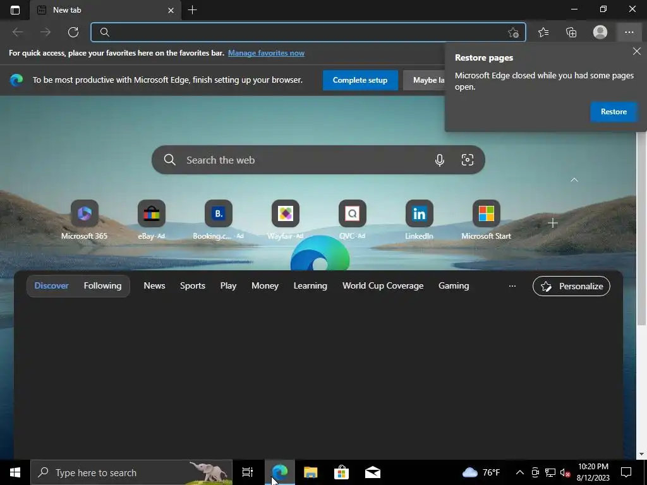This screenshot has width=647, height=485.
Task: Open the Collections icon
Action: tap(571, 32)
